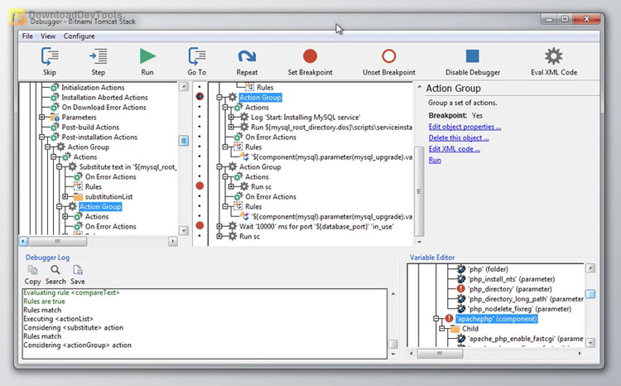The height and width of the screenshot is (386, 621).
Task: Expand 'Wait 10000 ms for port' node
Action: (219, 226)
